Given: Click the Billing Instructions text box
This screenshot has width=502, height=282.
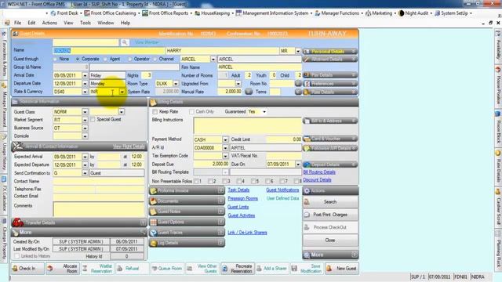Looking at the screenshot, I should coord(248,125).
